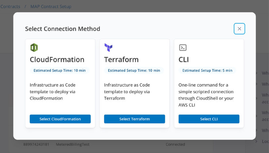The width and height of the screenshot is (269, 153).
Task: Click CloudFormation's Estimated Setup Time badge
Action: coord(60,71)
